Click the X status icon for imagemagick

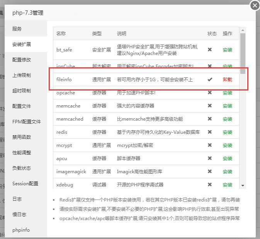(x=210, y=172)
